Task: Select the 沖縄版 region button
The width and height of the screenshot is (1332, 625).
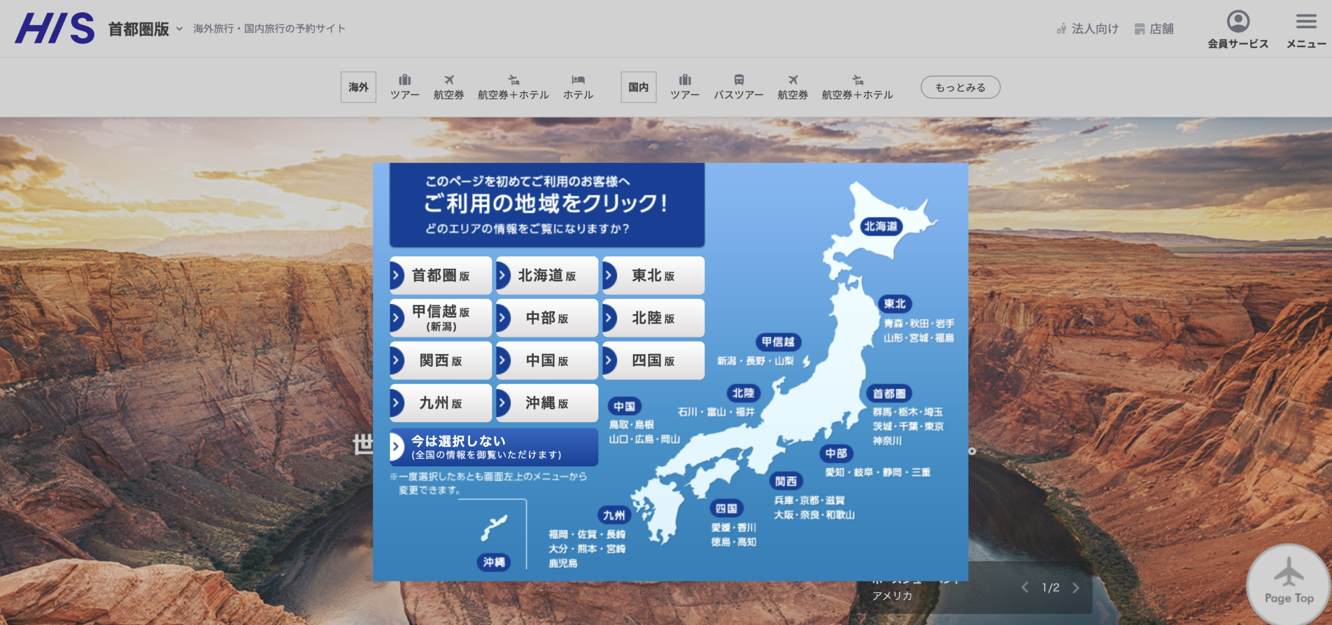Action: 547,403
